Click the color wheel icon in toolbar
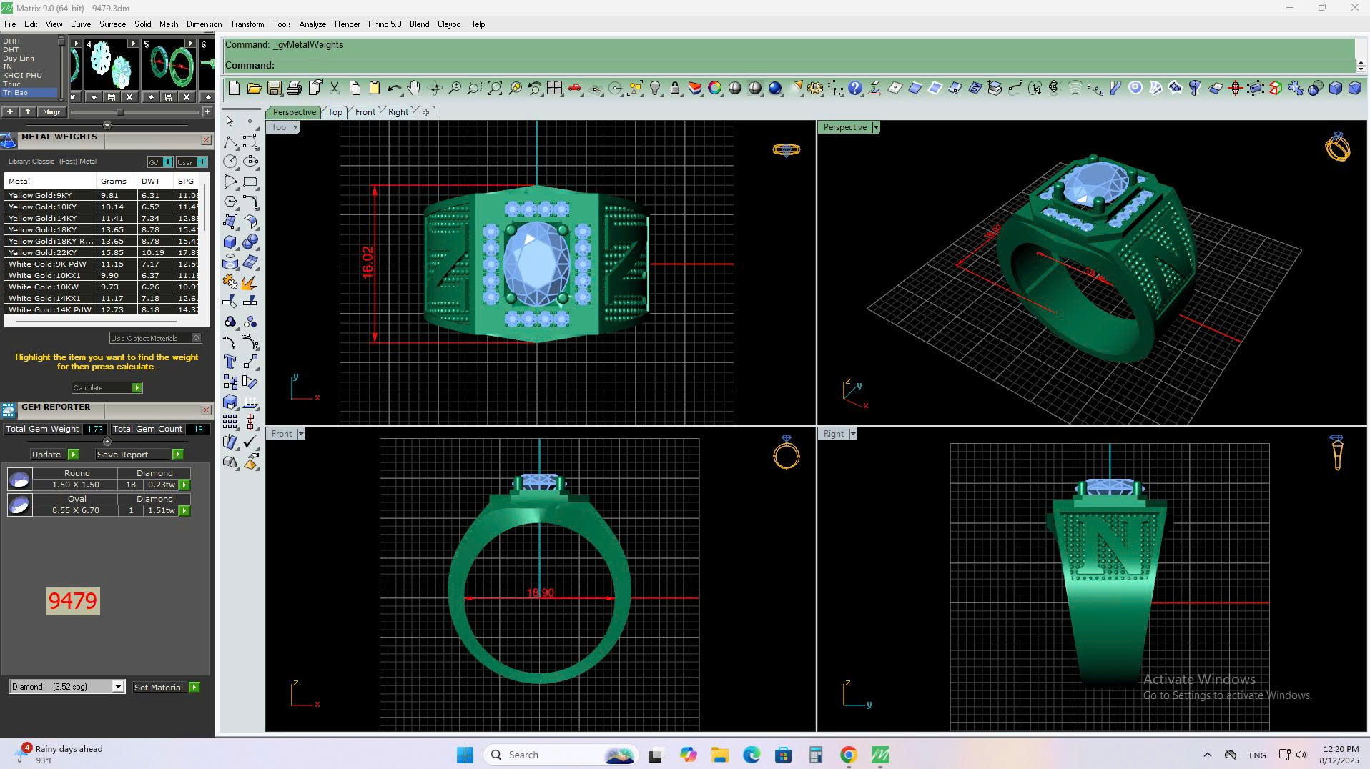Viewport: 1370px width, 769px height. coord(714,89)
